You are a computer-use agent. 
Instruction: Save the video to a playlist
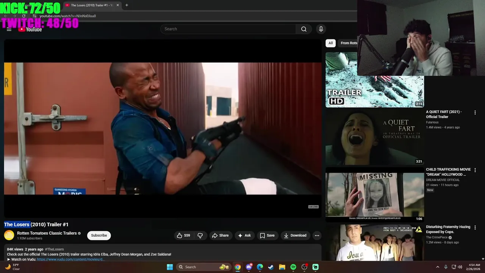(267, 235)
